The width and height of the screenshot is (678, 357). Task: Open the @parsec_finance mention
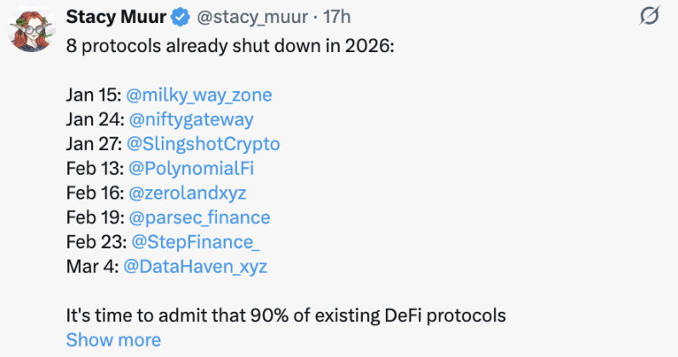[198, 217]
